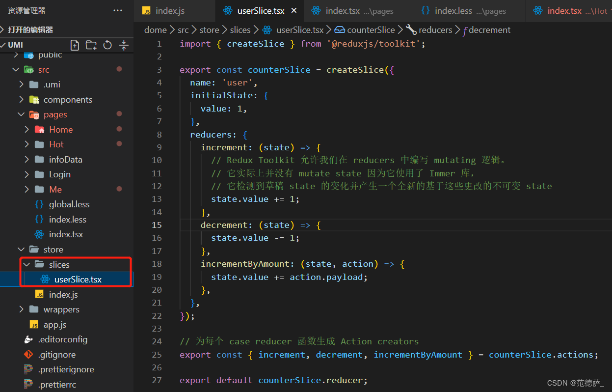The image size is (612, 392).
Task: Switch to the index.js tab
Action: [170, 11]
